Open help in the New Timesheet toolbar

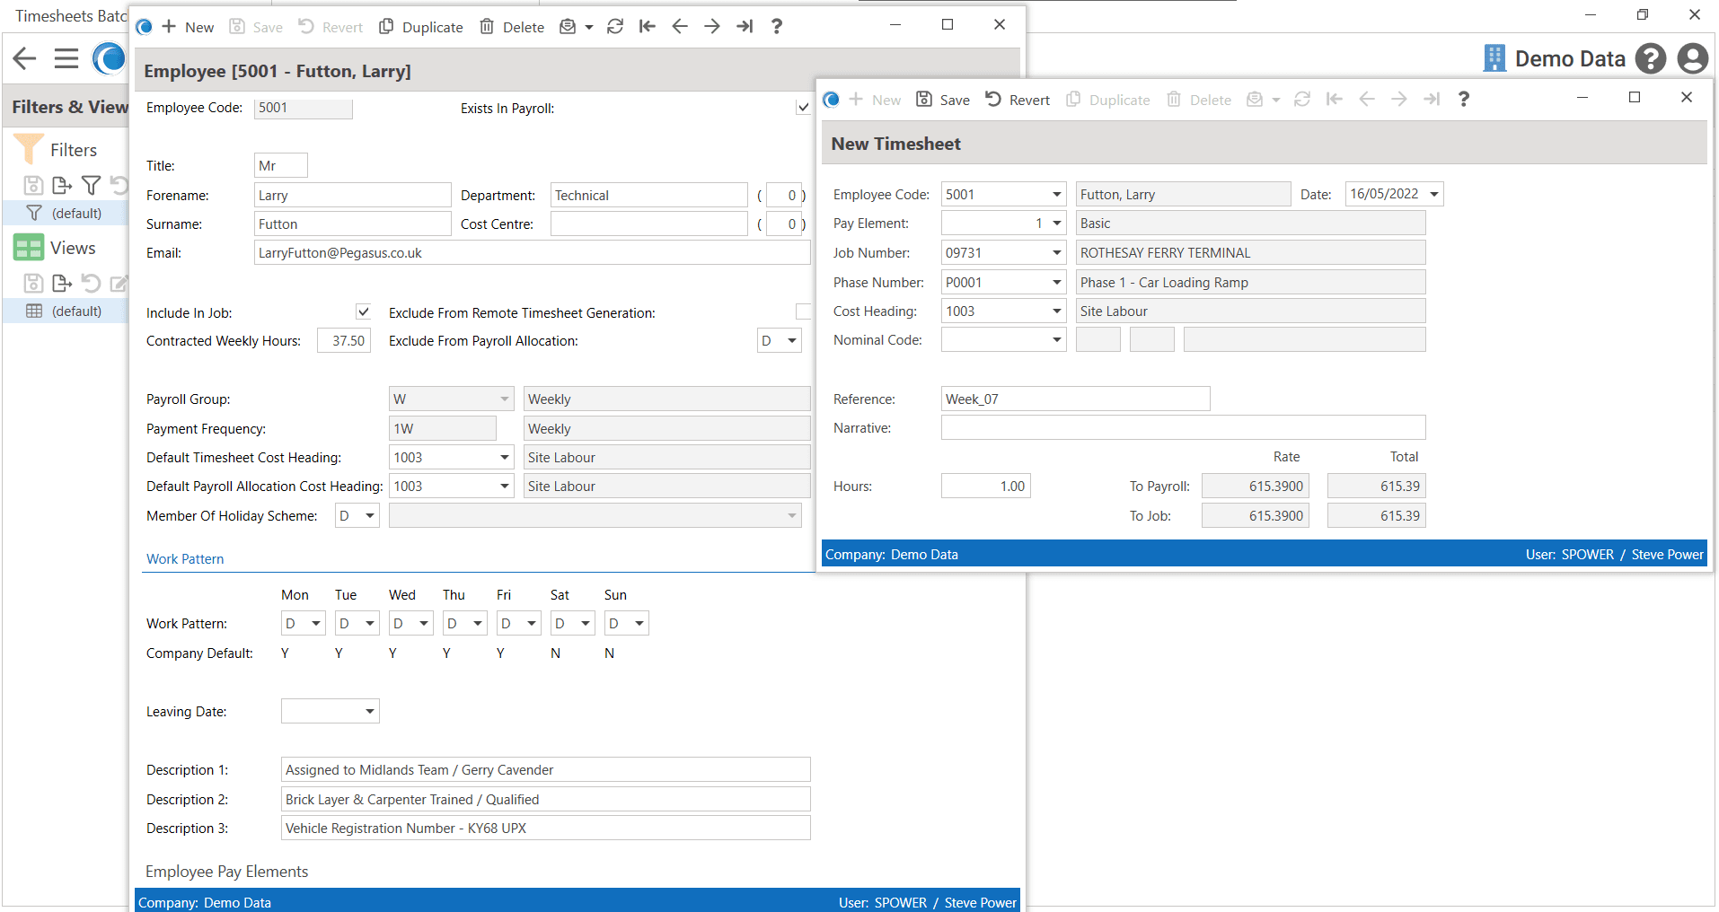click(1464, 100)
